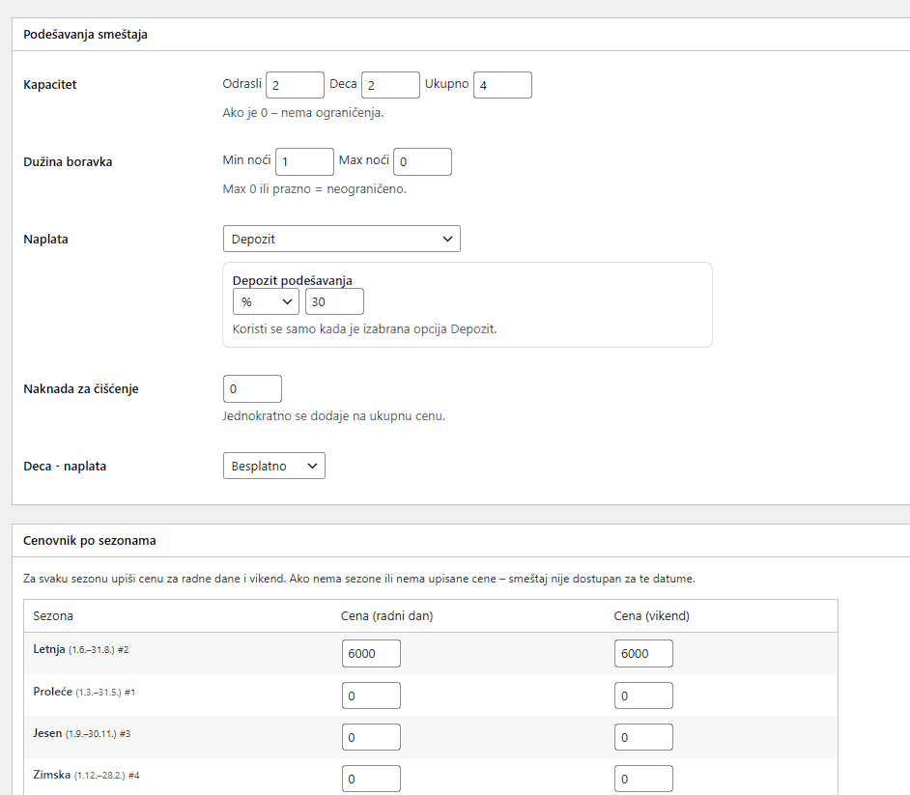Open the deposit unit % dropdown

tap(266, 302)
